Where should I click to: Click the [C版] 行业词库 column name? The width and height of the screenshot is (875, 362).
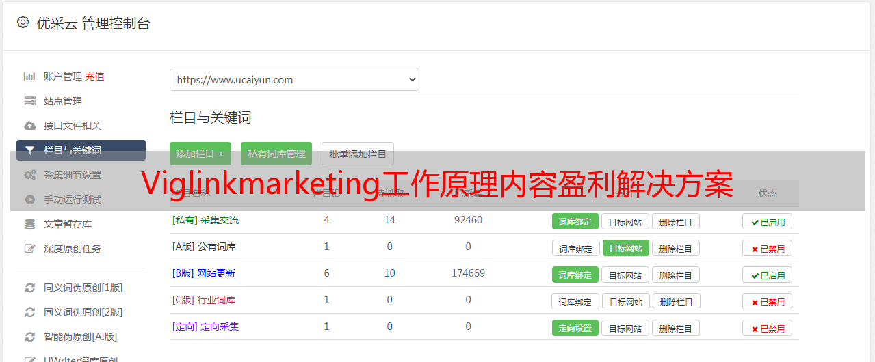click(204, 300)
